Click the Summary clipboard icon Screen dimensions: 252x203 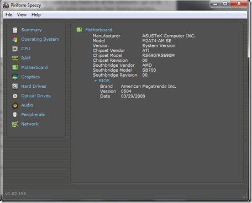click(15, 30)
